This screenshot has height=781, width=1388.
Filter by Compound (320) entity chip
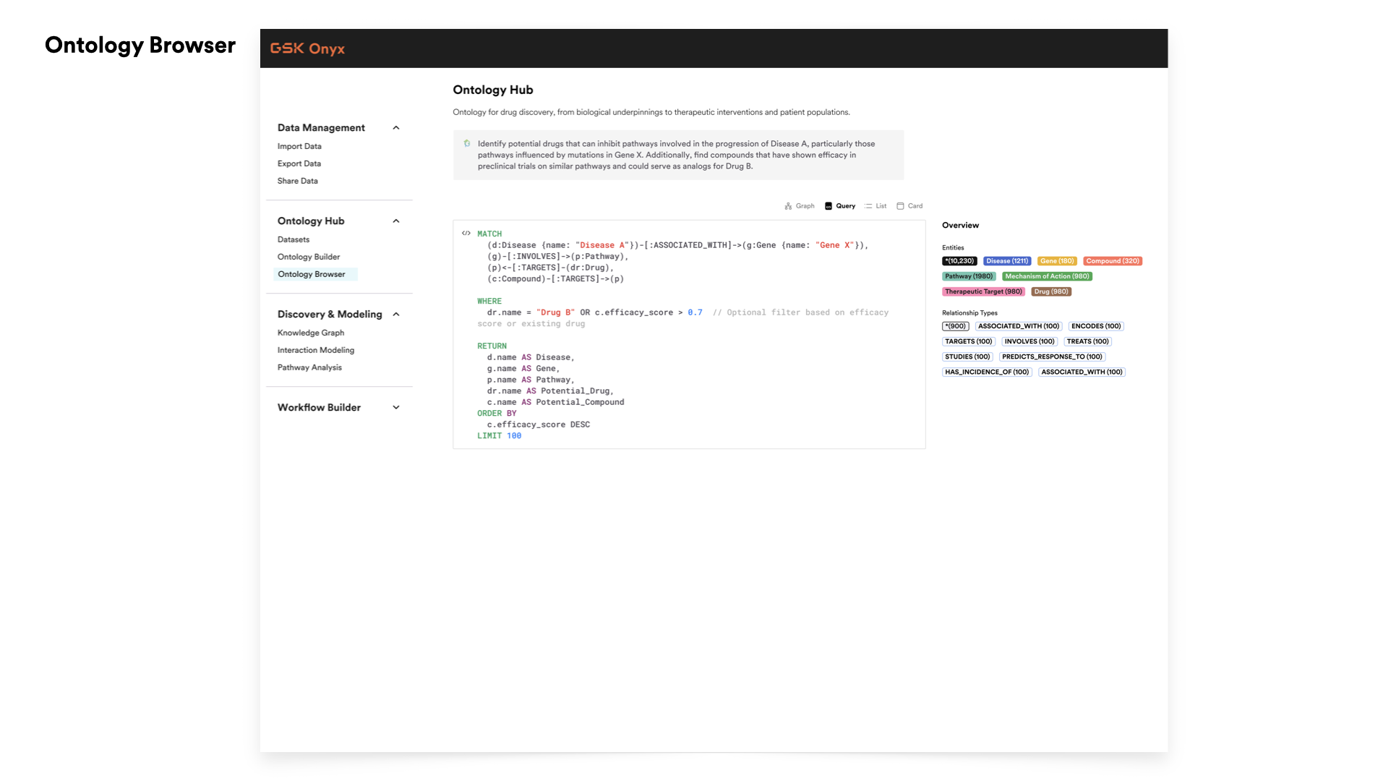(1113, 261)
